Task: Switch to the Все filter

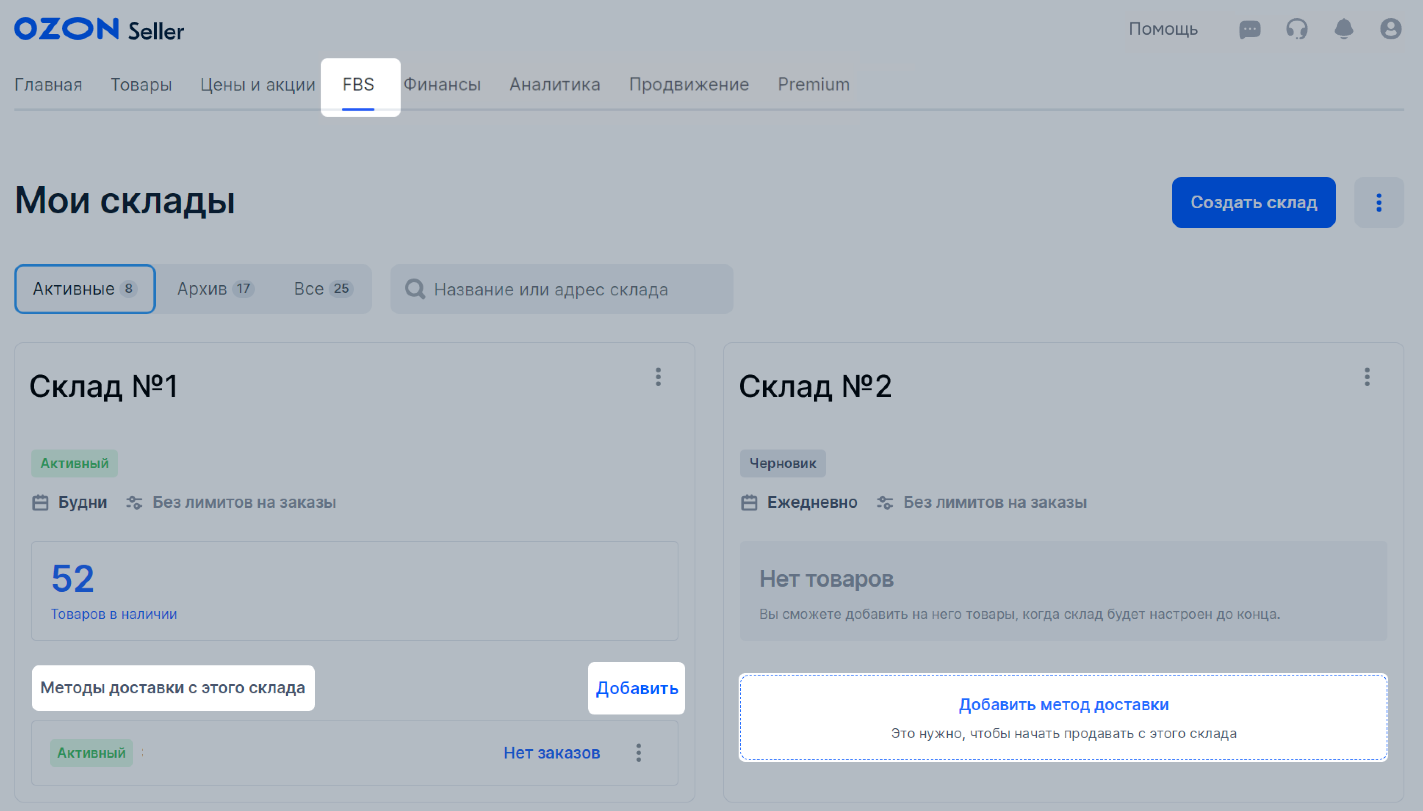Action: [323, 289]
